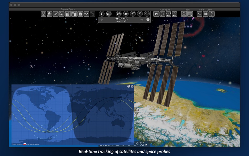Click the macOS red close window button
Screen dimensions: 249x156
pyautogui.click(x=11, y=5)
